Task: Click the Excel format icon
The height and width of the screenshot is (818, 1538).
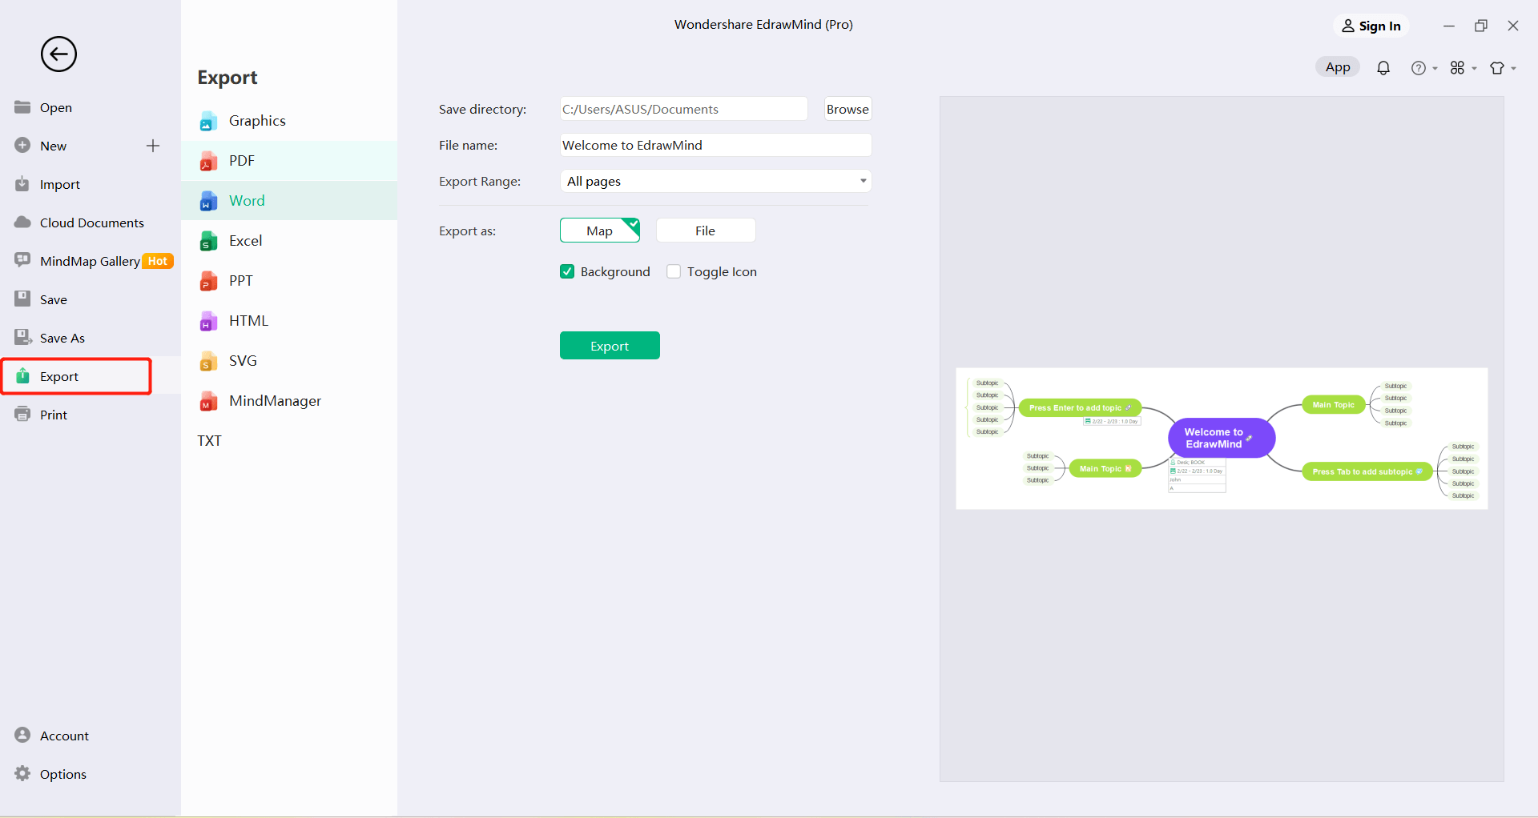Action: (x=208, y=241)
